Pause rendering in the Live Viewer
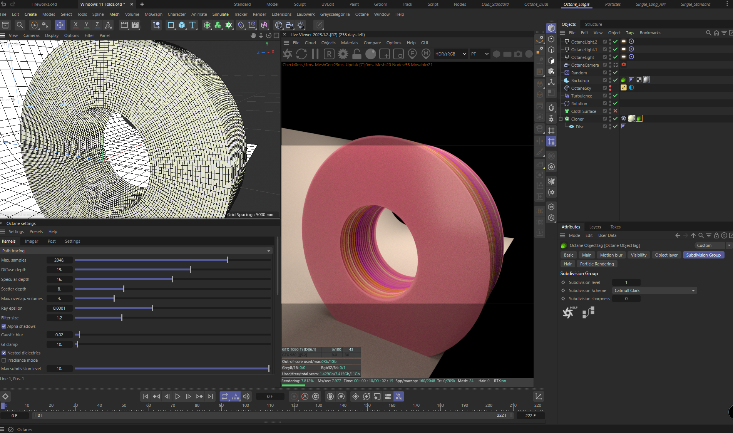733x433 pixels. (315, 54)
